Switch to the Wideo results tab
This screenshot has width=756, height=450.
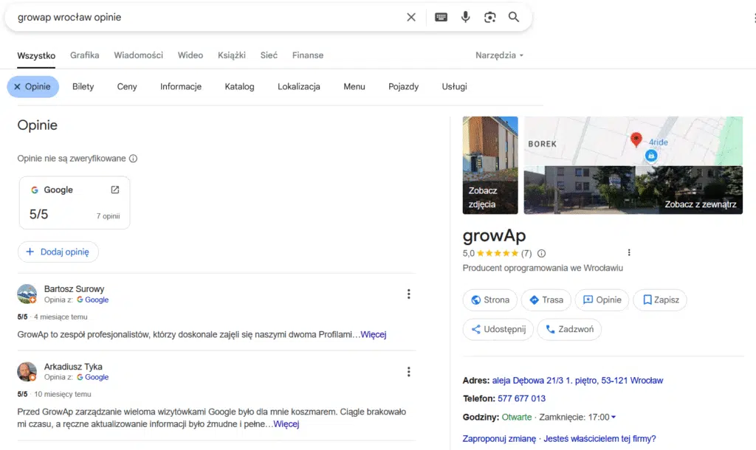(190, 55)
